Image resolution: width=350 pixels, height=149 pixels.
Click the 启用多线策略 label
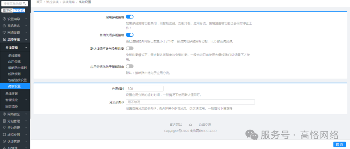(115, 17)
